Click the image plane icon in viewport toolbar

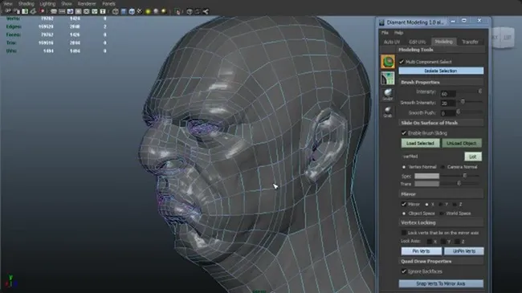click(x=33, y=11)
